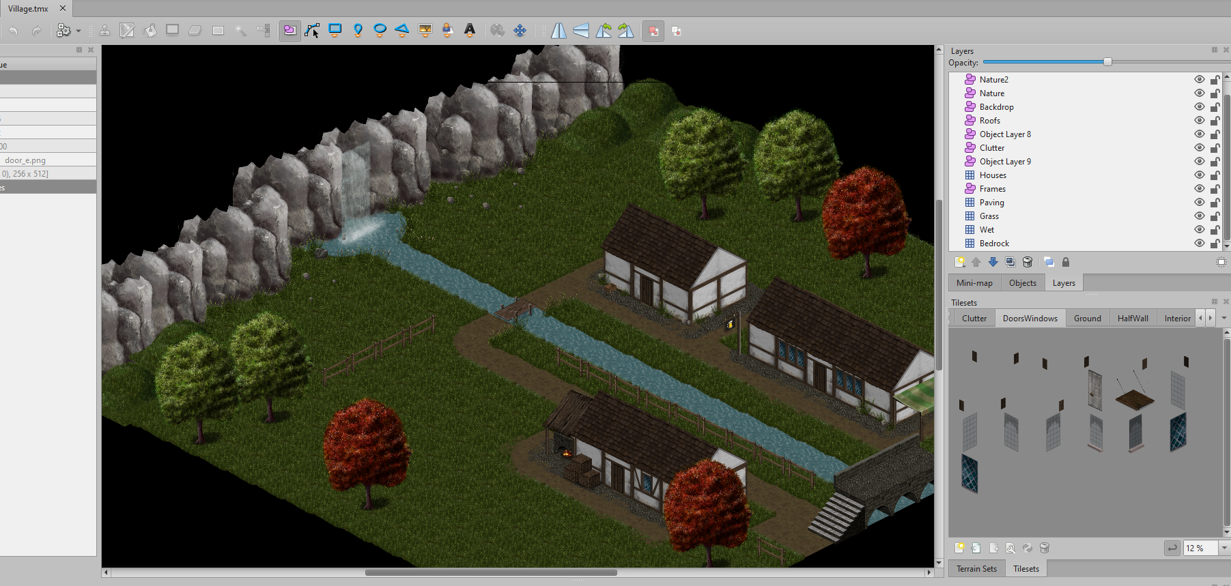
Task: Select the Insert Rectangle object tool
Action: pos(335,30)
